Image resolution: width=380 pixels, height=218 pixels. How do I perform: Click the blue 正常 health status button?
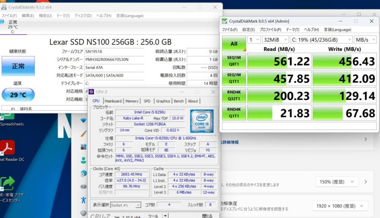[18, 66]
